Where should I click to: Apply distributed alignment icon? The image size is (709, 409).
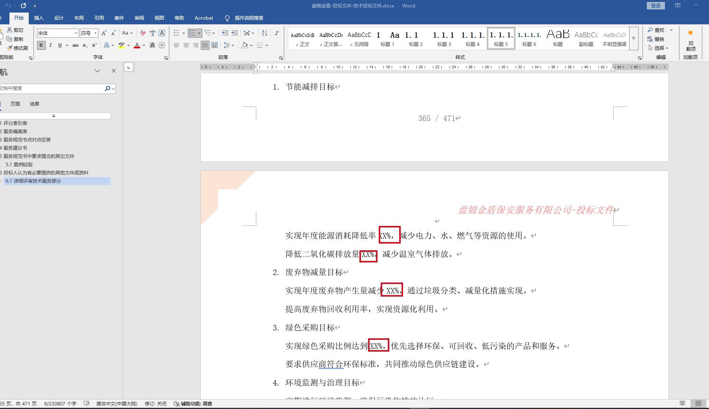[215, 46]
